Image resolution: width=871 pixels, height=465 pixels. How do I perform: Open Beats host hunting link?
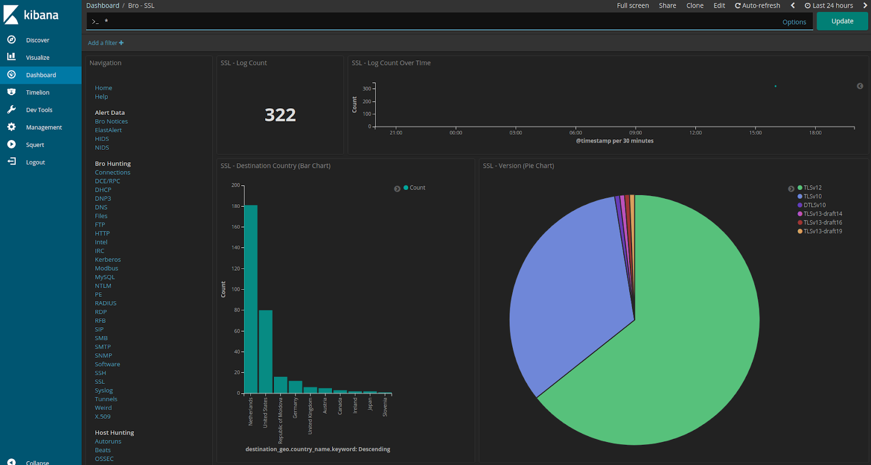103,450
